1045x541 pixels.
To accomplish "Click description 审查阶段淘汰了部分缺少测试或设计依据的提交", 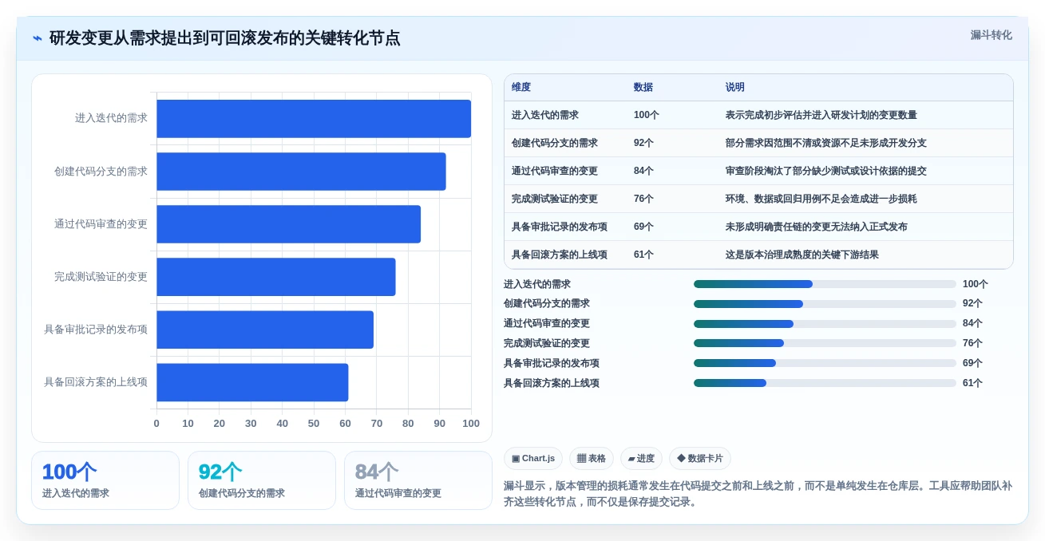I will pos(826,171).
